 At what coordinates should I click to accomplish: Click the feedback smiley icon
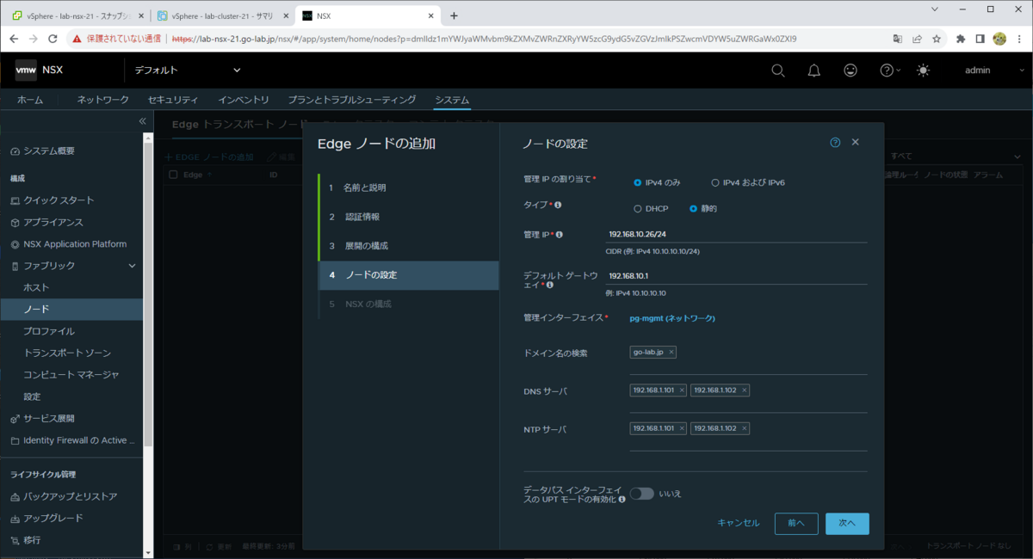[851, 71]
